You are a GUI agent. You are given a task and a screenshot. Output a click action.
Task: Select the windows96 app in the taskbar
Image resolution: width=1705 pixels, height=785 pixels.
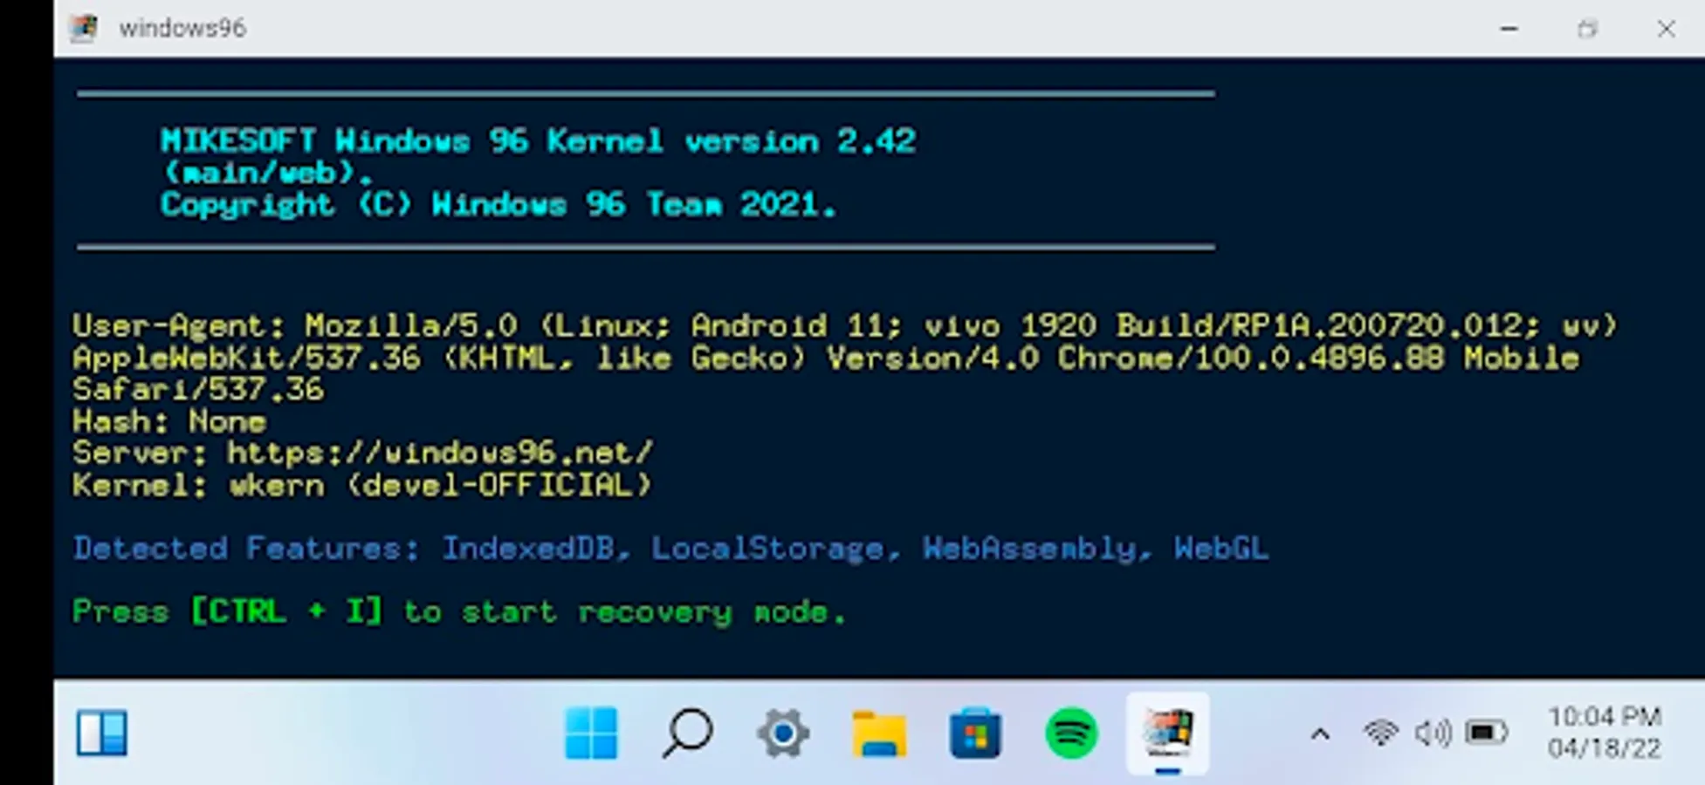coord(1167,734)
